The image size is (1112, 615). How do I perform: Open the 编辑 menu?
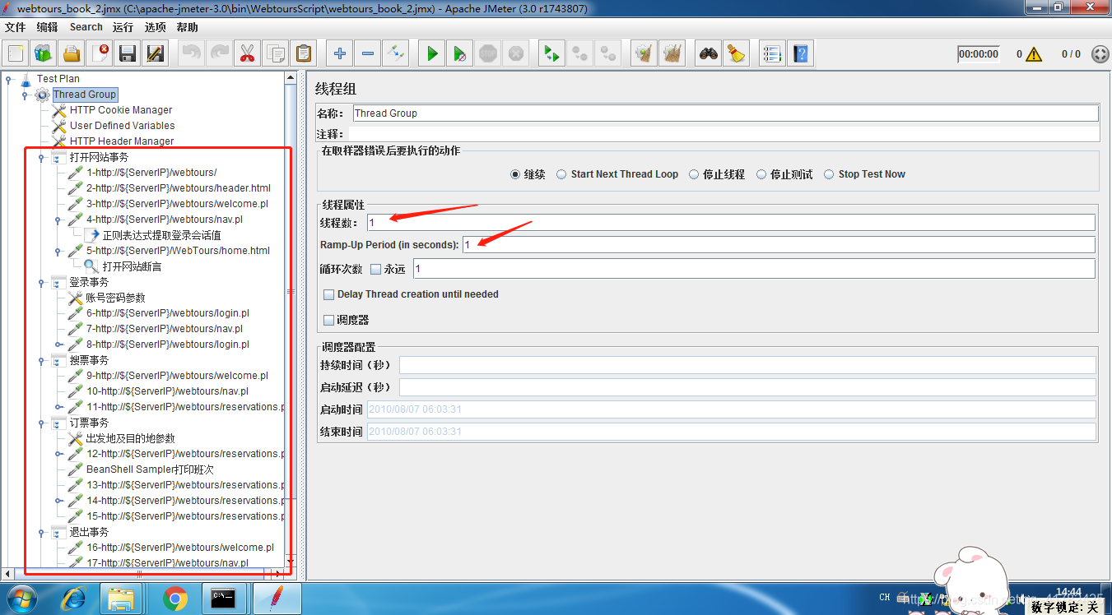pos(48,27)
